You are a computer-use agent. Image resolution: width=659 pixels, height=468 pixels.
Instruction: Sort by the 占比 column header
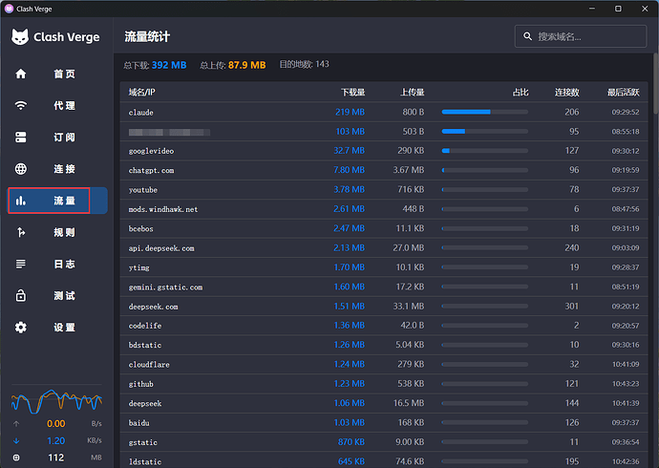pos(521,92)
